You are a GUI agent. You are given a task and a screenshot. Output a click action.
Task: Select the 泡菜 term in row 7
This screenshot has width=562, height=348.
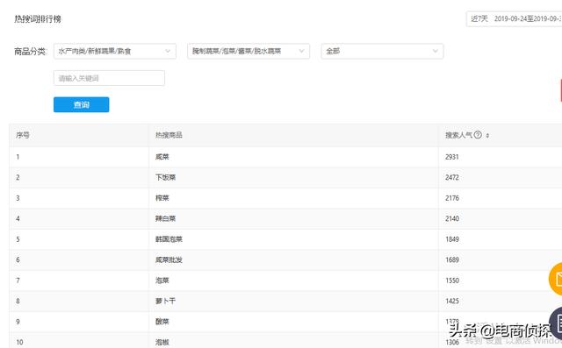click(162, 281)
